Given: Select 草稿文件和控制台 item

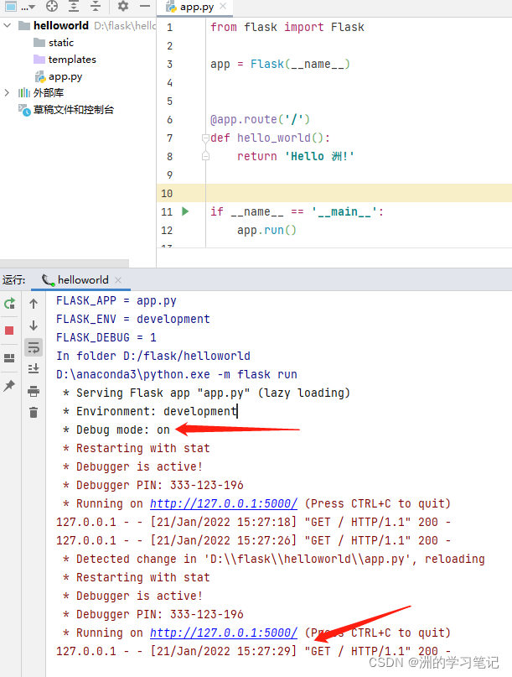Looking at the screenshot, I should pos(66,110).
